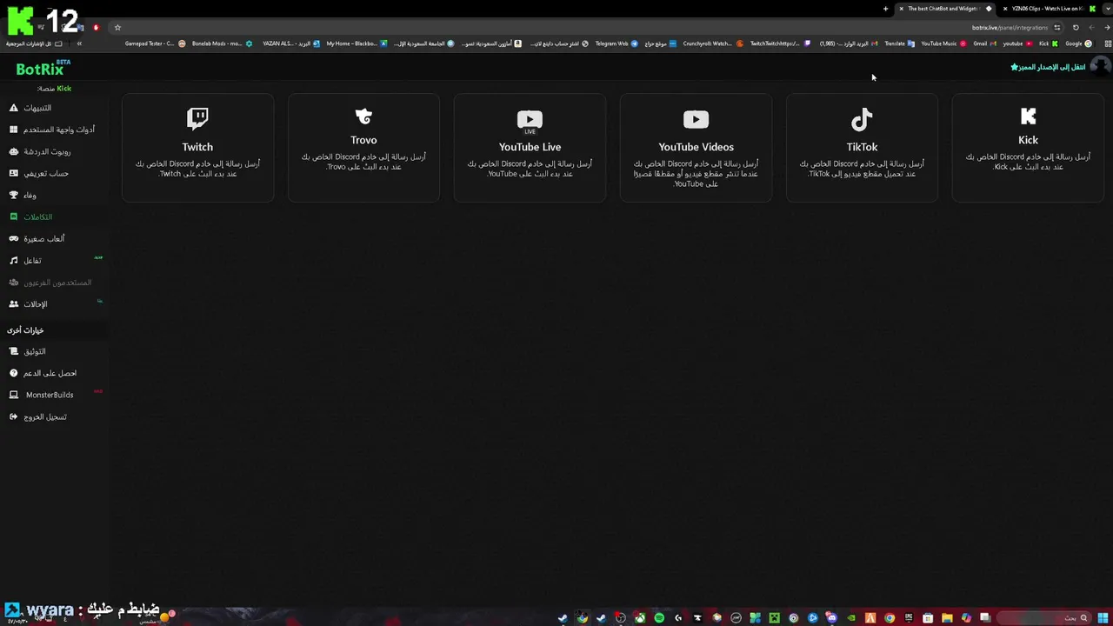Open Minecraft from taskbar
This screenshot has height=626, width=1113.
774,618
